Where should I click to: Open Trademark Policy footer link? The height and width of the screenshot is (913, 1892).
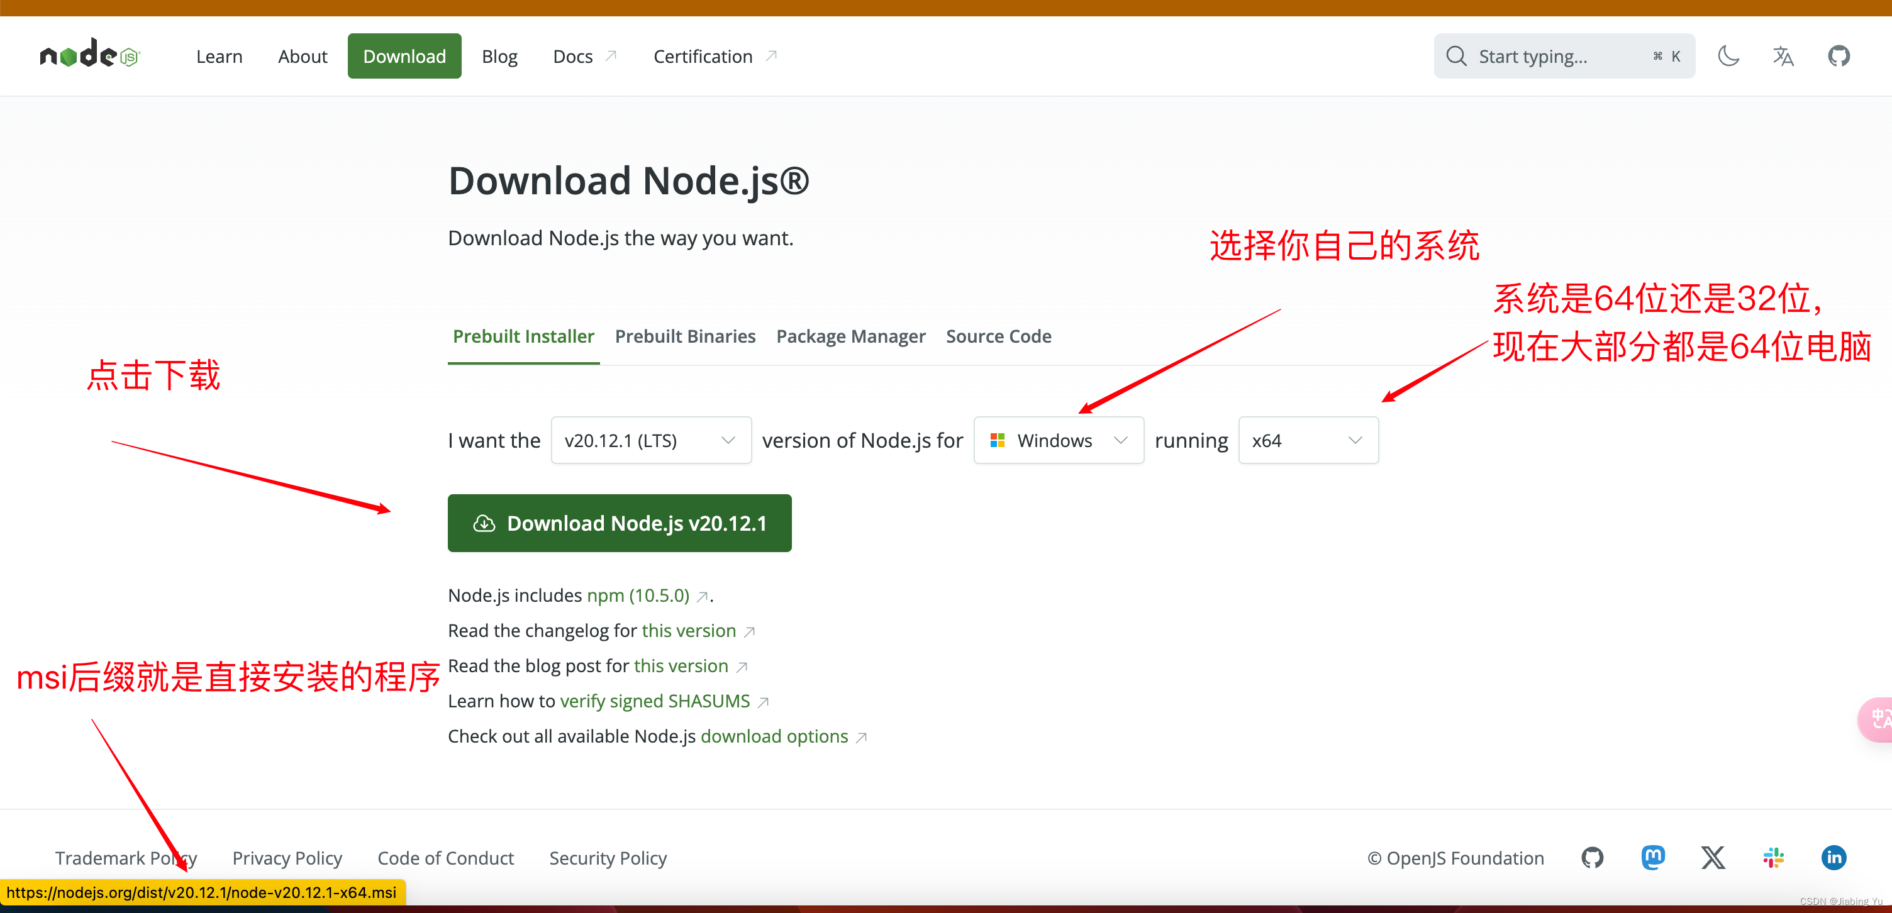(x=126, y=858)
